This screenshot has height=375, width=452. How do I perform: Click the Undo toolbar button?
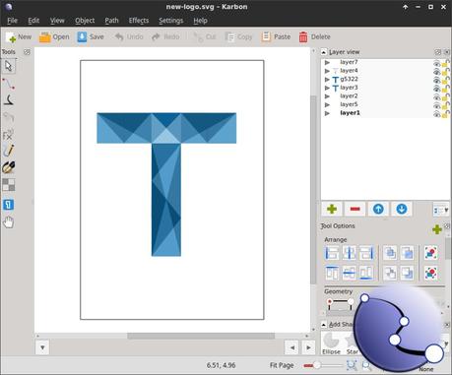click(129, 36)
